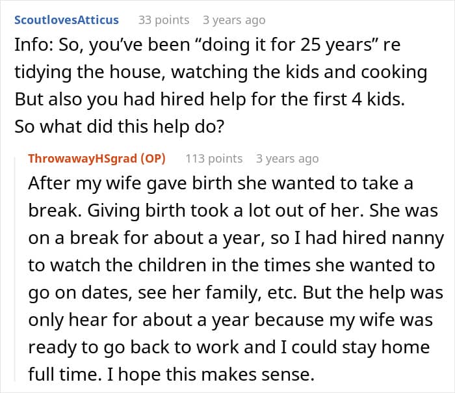
Task: Click the "33 points" score label
Action: point(163,20)
